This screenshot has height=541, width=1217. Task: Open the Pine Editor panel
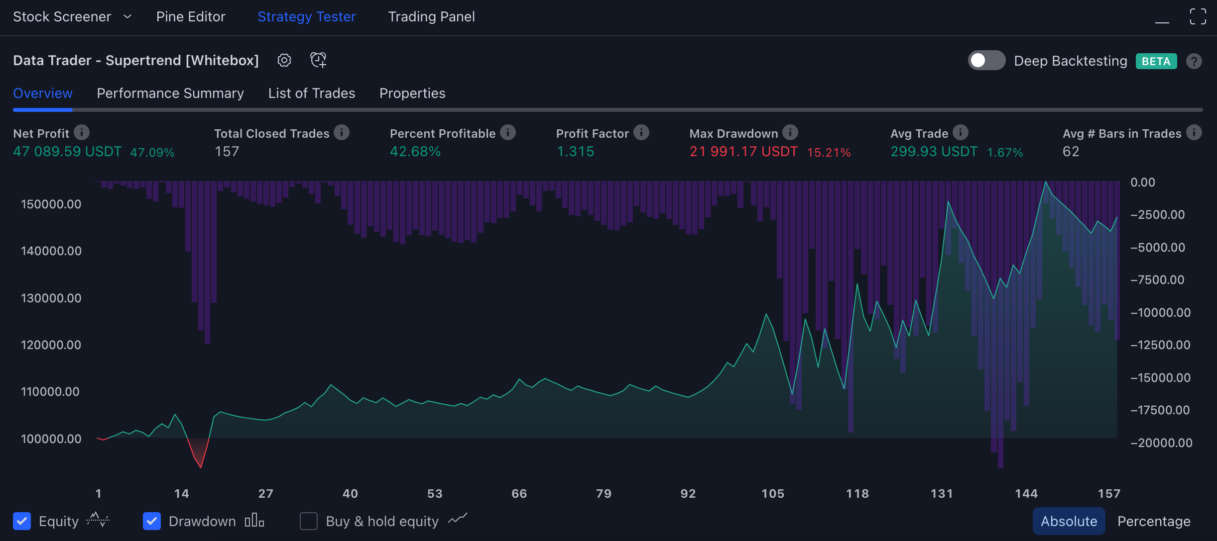tap(191, 17)
